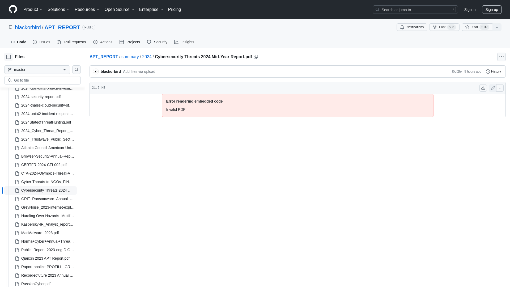Screen dimensions: 510x287
Task: Switch to the Insights tab
Action: (184, 42)
